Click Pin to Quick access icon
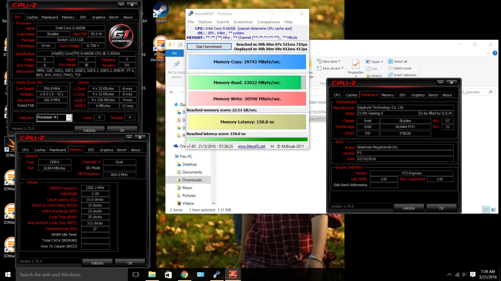The height and width of the screenshot is (281, 501). [x=177, y=64]
